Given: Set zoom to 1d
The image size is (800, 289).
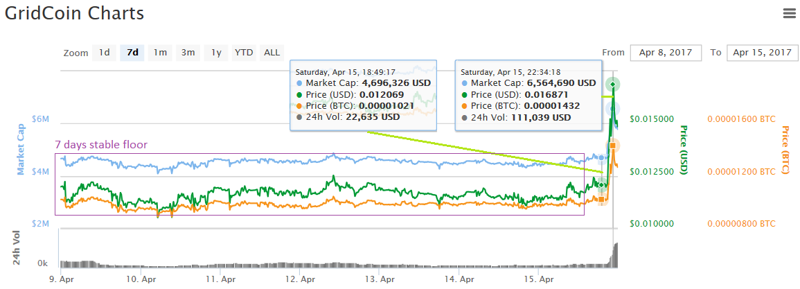Looking at the screenshot, I should coord(104,53).
